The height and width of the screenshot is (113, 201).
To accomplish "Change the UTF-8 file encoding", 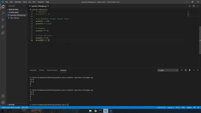I will click(x=177, y=107).
